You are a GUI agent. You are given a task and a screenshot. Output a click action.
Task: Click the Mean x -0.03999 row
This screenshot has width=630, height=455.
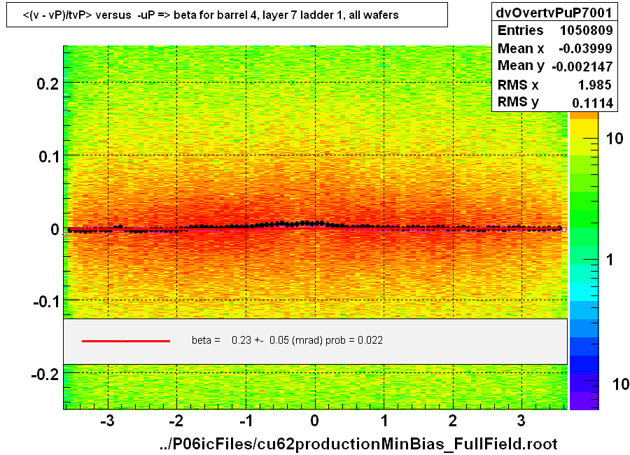tap(555, 48)
